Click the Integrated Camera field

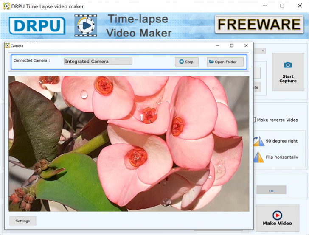click(x=98, y=61)
